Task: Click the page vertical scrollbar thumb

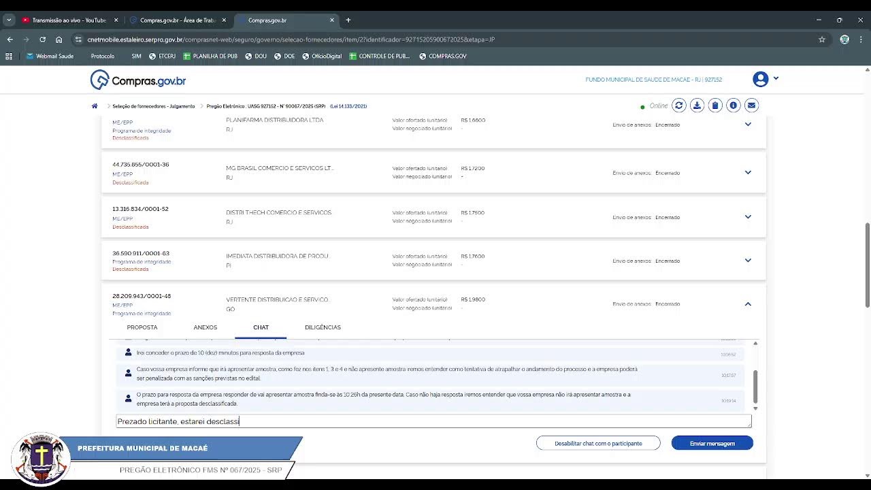Action: click(x=866, y=265)
